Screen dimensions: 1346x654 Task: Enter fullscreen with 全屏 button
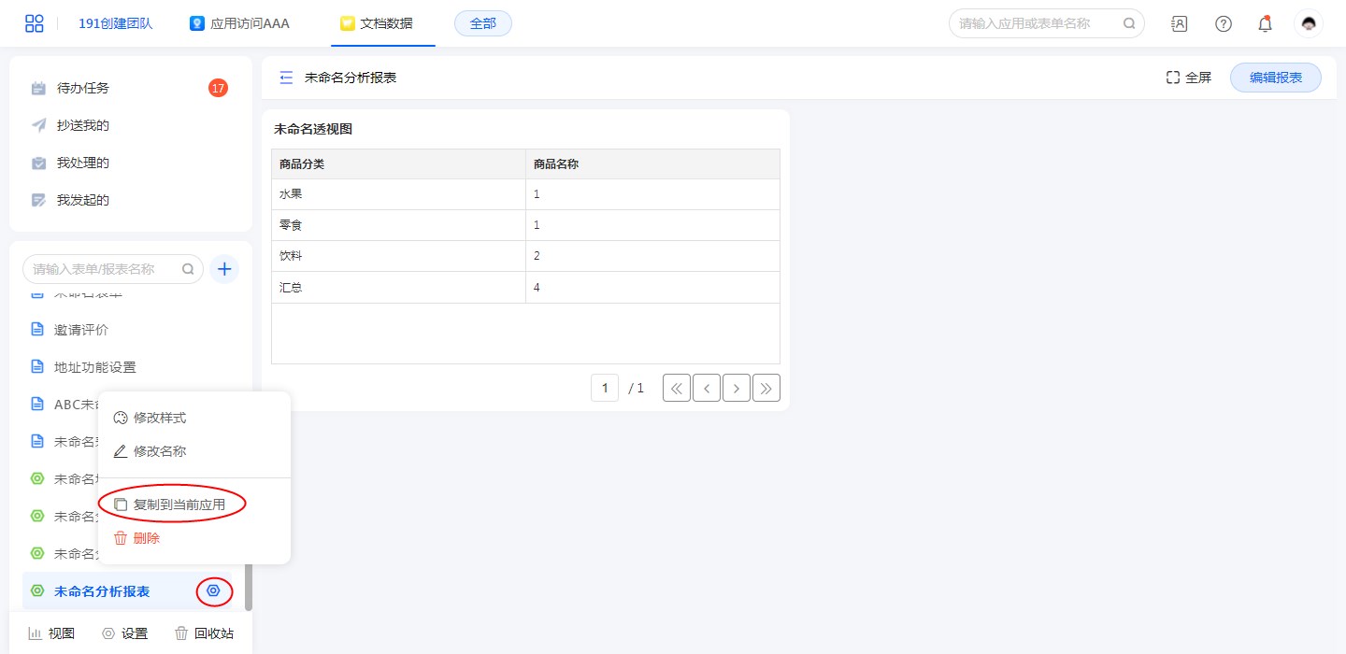tap(1189, 78)
